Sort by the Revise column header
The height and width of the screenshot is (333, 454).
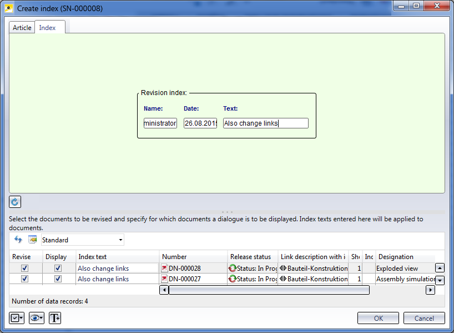coord(26,257)
